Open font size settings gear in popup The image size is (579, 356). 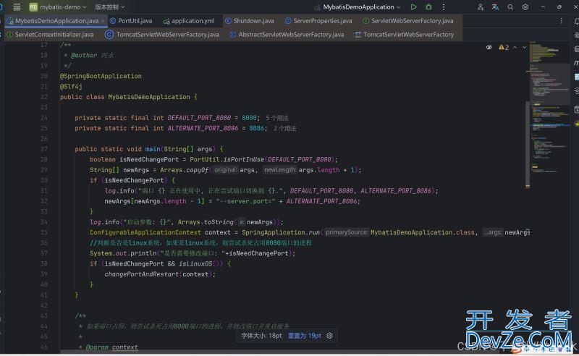click(330, 336)
